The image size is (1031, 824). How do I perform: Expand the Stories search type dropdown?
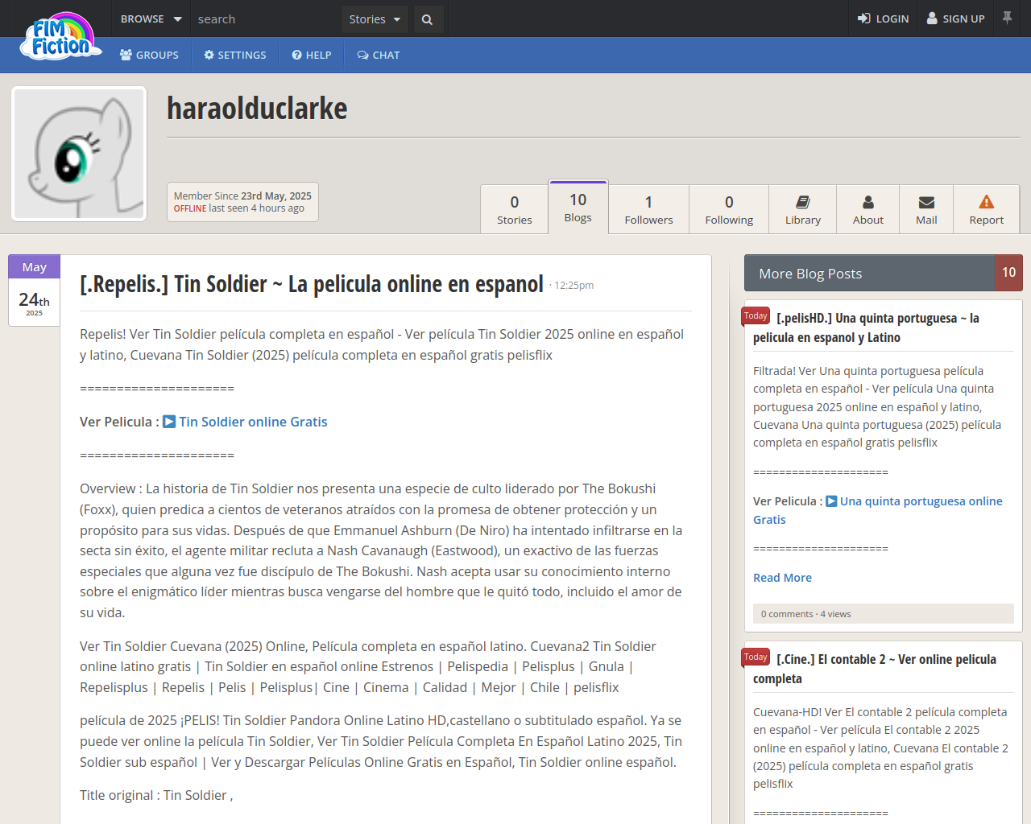click(375, 19)
